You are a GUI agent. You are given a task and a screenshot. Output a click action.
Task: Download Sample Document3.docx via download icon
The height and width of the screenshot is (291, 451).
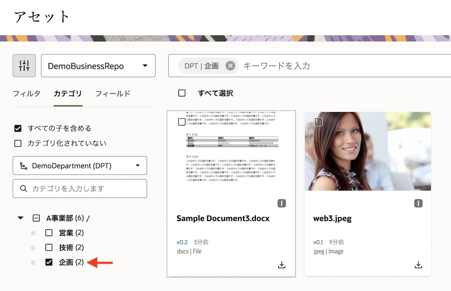tap(282, 265)
